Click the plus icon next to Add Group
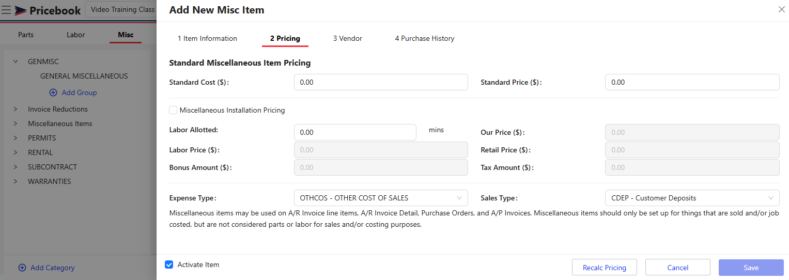789x280 pixels. [x=53, y=92]
